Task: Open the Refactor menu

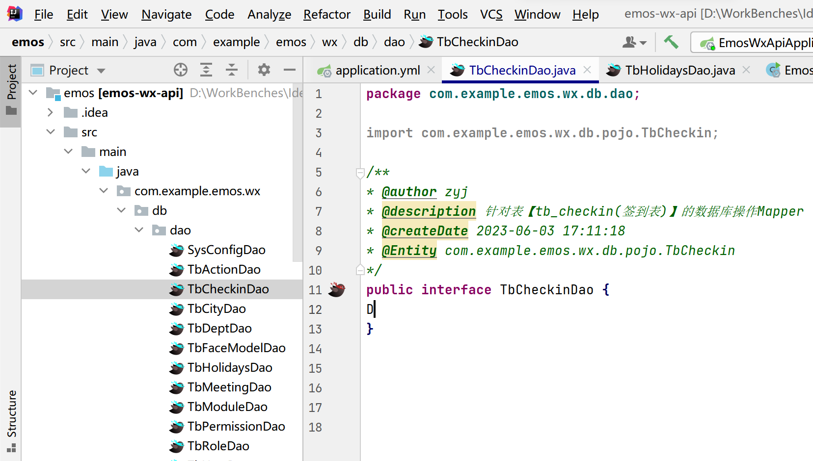Action: pos(327,14)
